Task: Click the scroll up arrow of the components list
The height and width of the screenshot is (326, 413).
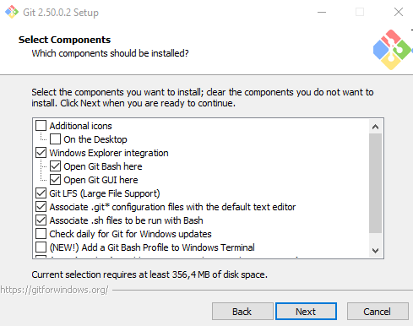Action: point(375,127)
